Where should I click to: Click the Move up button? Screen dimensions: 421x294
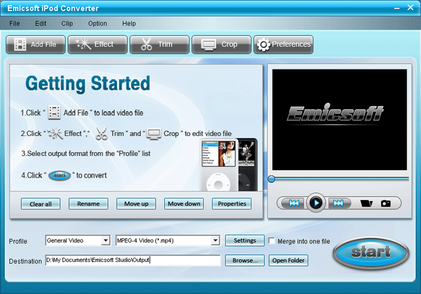pyautogui.click(x=136, y=204)
